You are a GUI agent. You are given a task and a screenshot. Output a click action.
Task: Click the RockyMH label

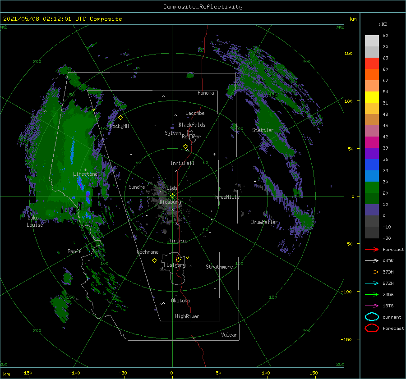[119, 126]
